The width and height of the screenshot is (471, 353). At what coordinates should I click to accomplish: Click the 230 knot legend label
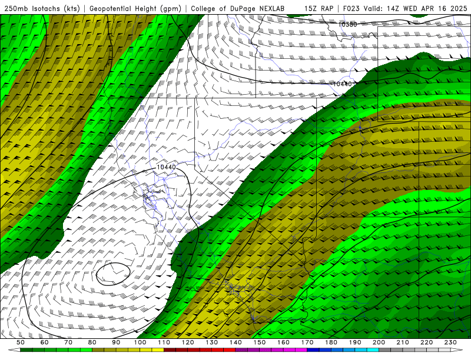(x=450, y=342)
